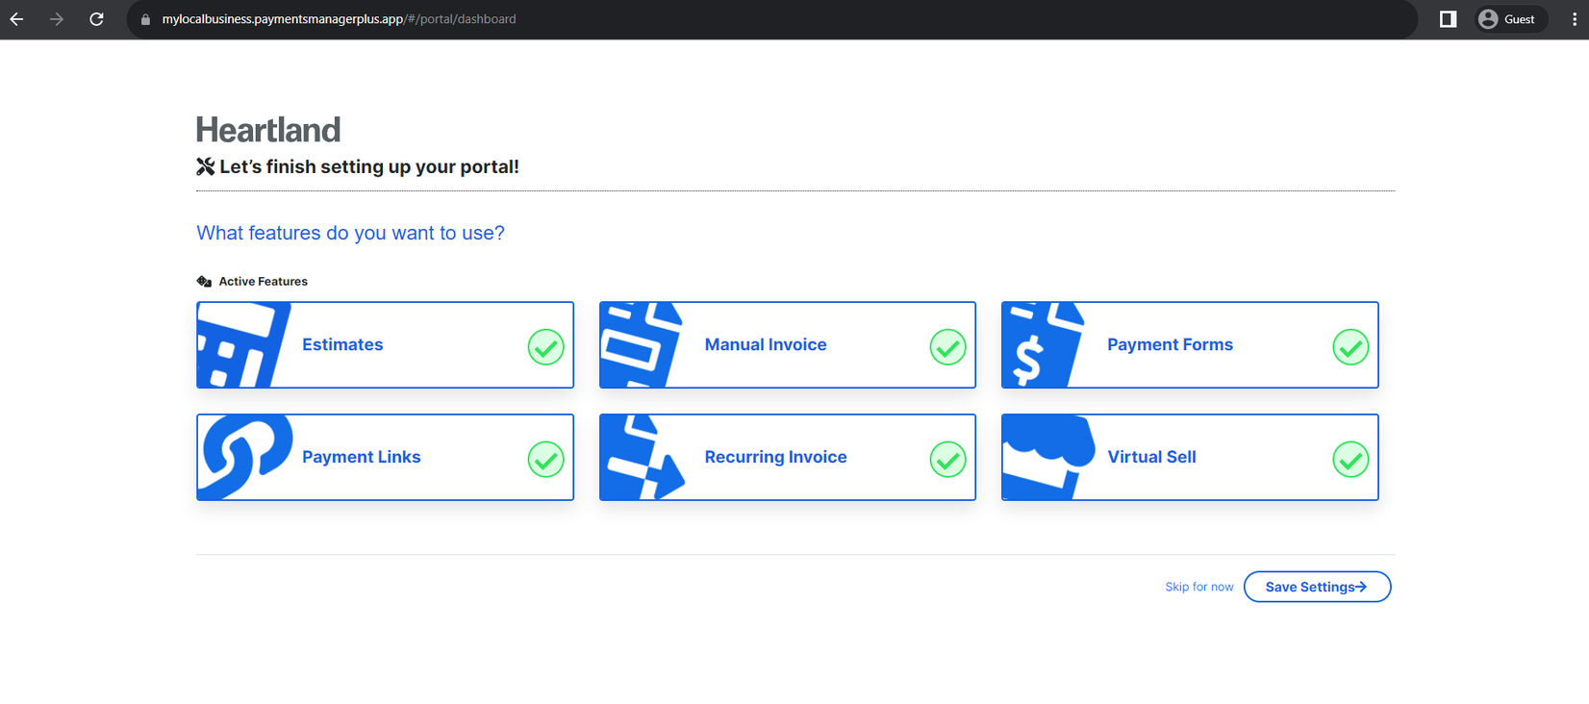Click the Skip for now link

pos(1198,587)
